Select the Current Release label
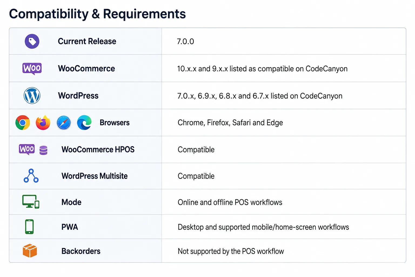Viewport: 415px width, 277px height. click(87, 41)
